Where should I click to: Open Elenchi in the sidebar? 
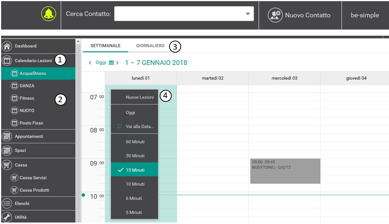pos(38,203)
